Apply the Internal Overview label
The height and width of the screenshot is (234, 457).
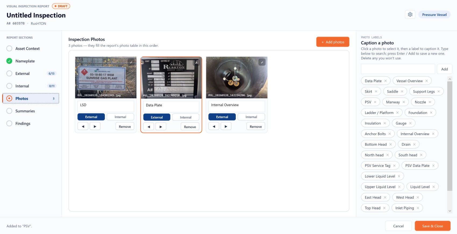(x=415, y=134)
